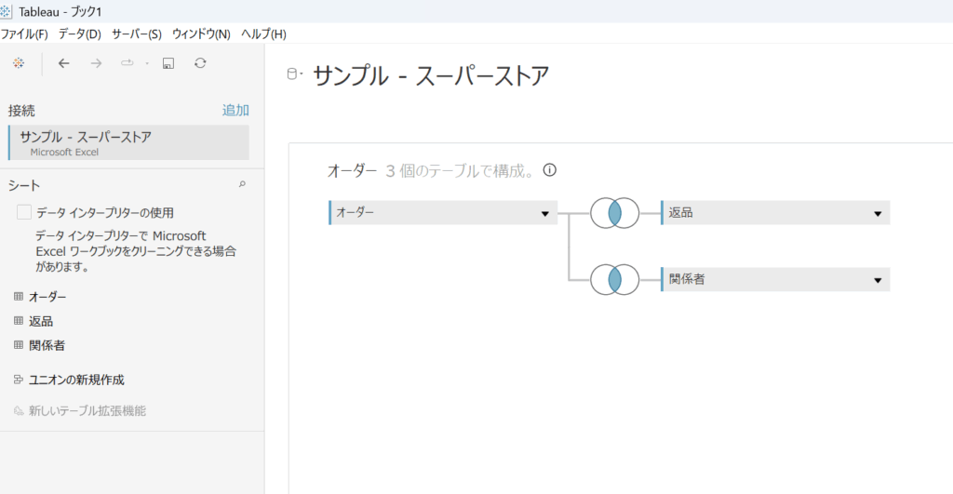Open the join icon for 関係者
953x494 pixels.
[613, 279]
